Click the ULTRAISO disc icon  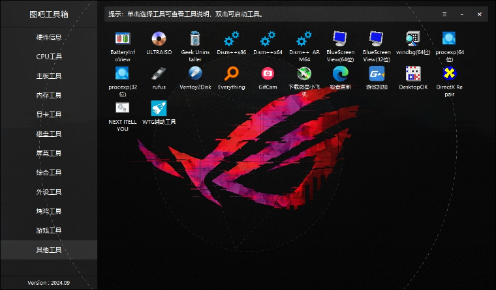[x=159, y=38]
